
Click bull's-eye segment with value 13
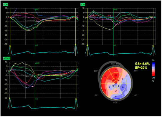click(123, 87)
